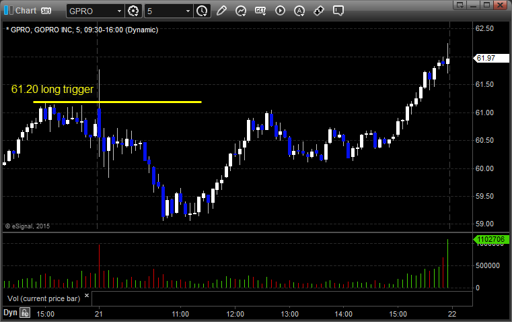Click the 500000 volume axis label

(488, 266)
